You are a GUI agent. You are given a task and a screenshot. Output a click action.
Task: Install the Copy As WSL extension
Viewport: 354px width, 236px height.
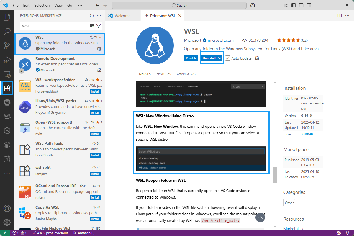(95, 219)
